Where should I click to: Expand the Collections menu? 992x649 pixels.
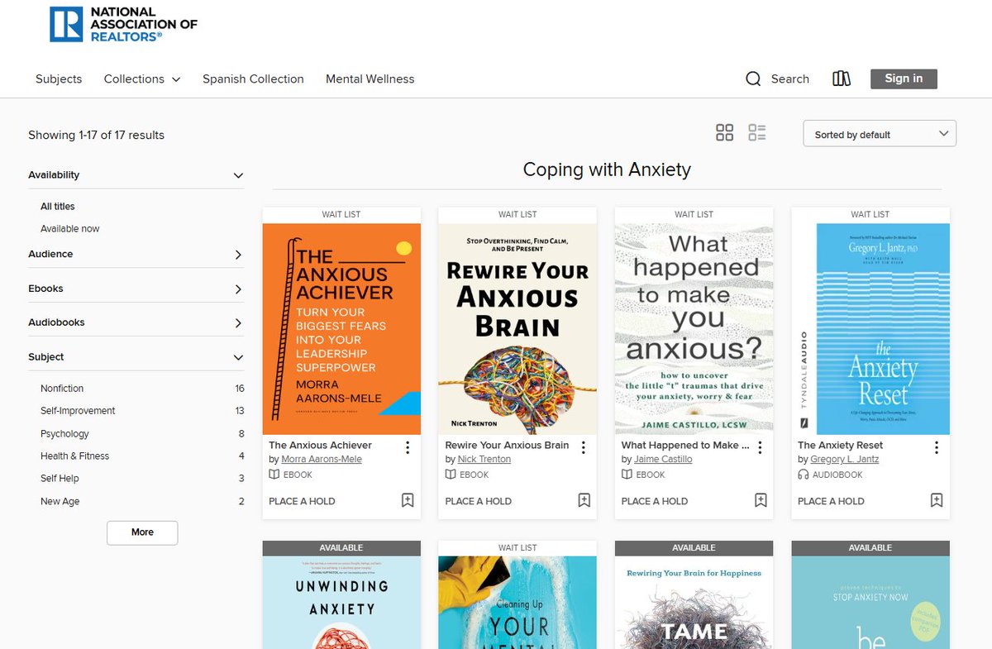[x=141, y=79]
